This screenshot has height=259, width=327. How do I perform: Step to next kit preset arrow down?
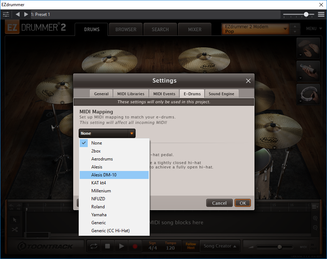point(295,32)
